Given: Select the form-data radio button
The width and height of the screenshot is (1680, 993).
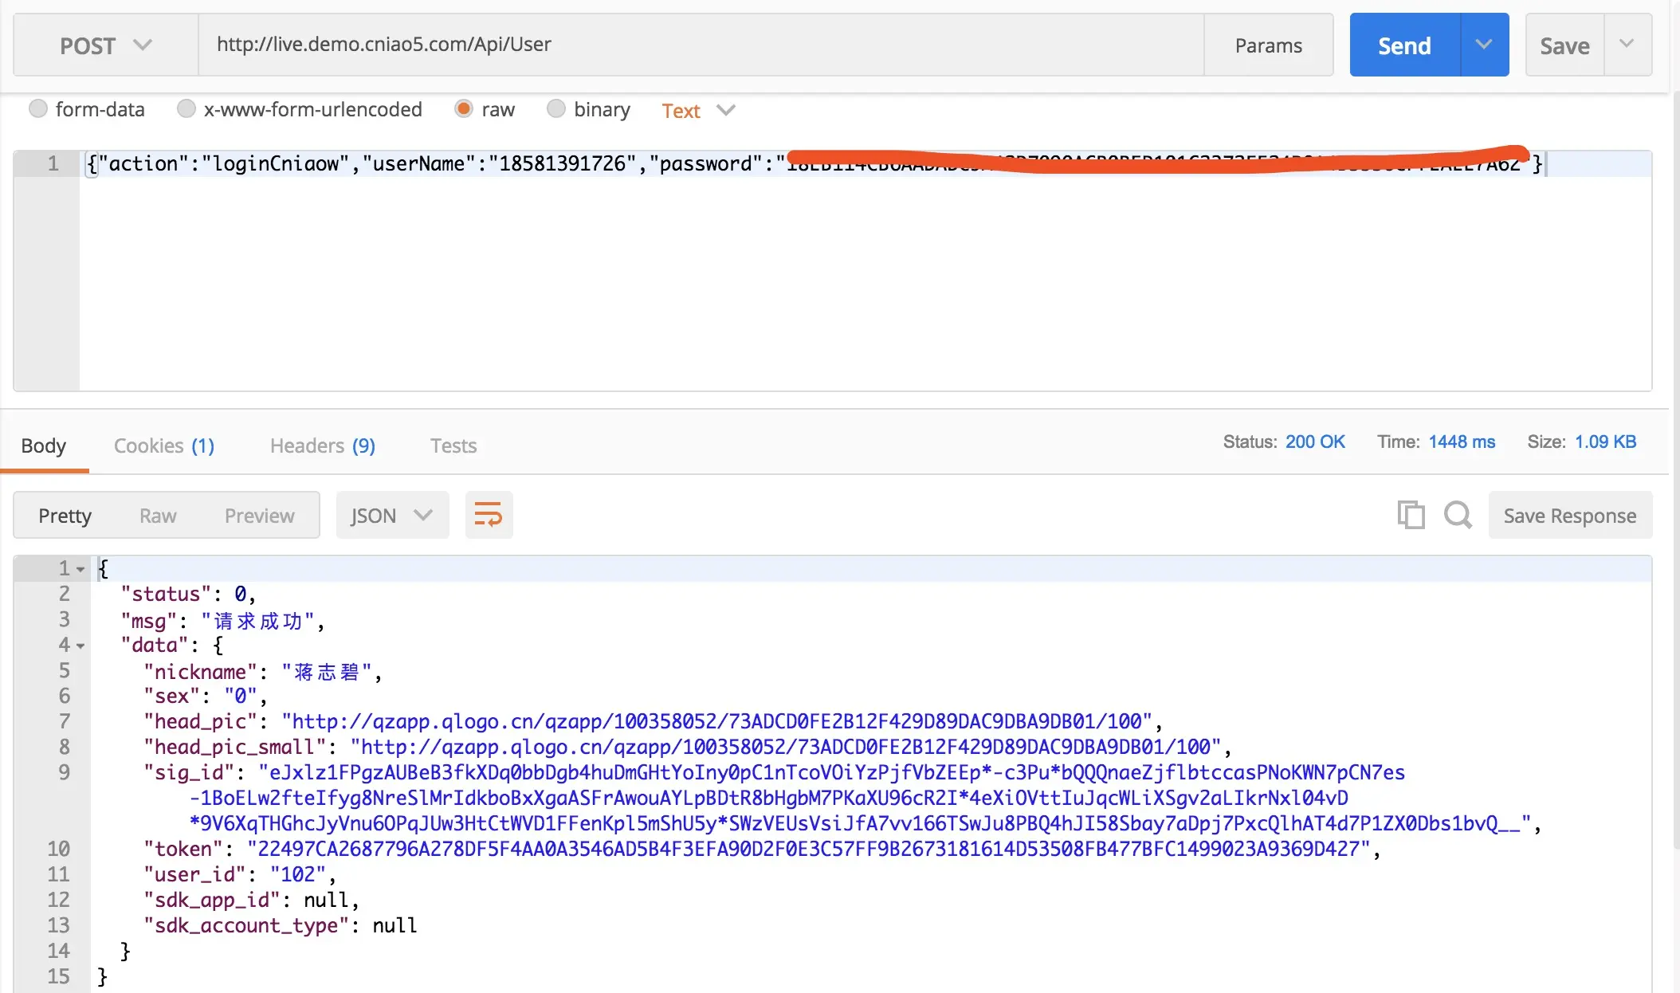Looking at the screenshot, I should (x=38, y=109).
